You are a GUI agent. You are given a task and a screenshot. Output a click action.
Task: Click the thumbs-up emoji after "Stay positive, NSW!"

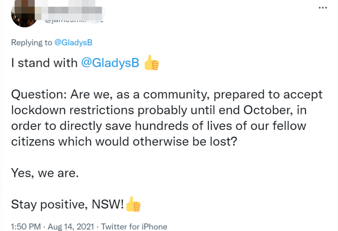click(x=133, y=204)
